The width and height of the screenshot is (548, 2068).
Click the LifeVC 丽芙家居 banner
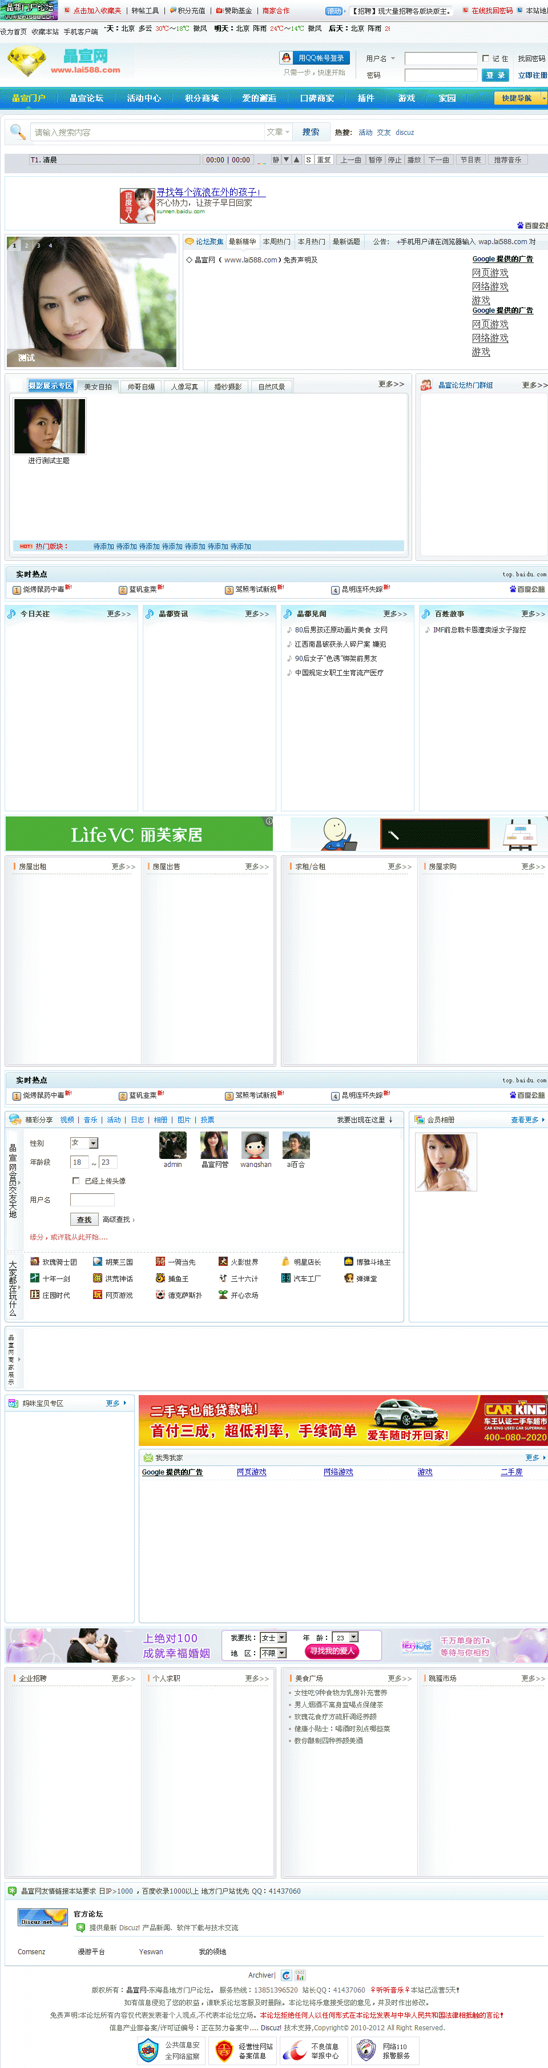[x=139, y=834]
